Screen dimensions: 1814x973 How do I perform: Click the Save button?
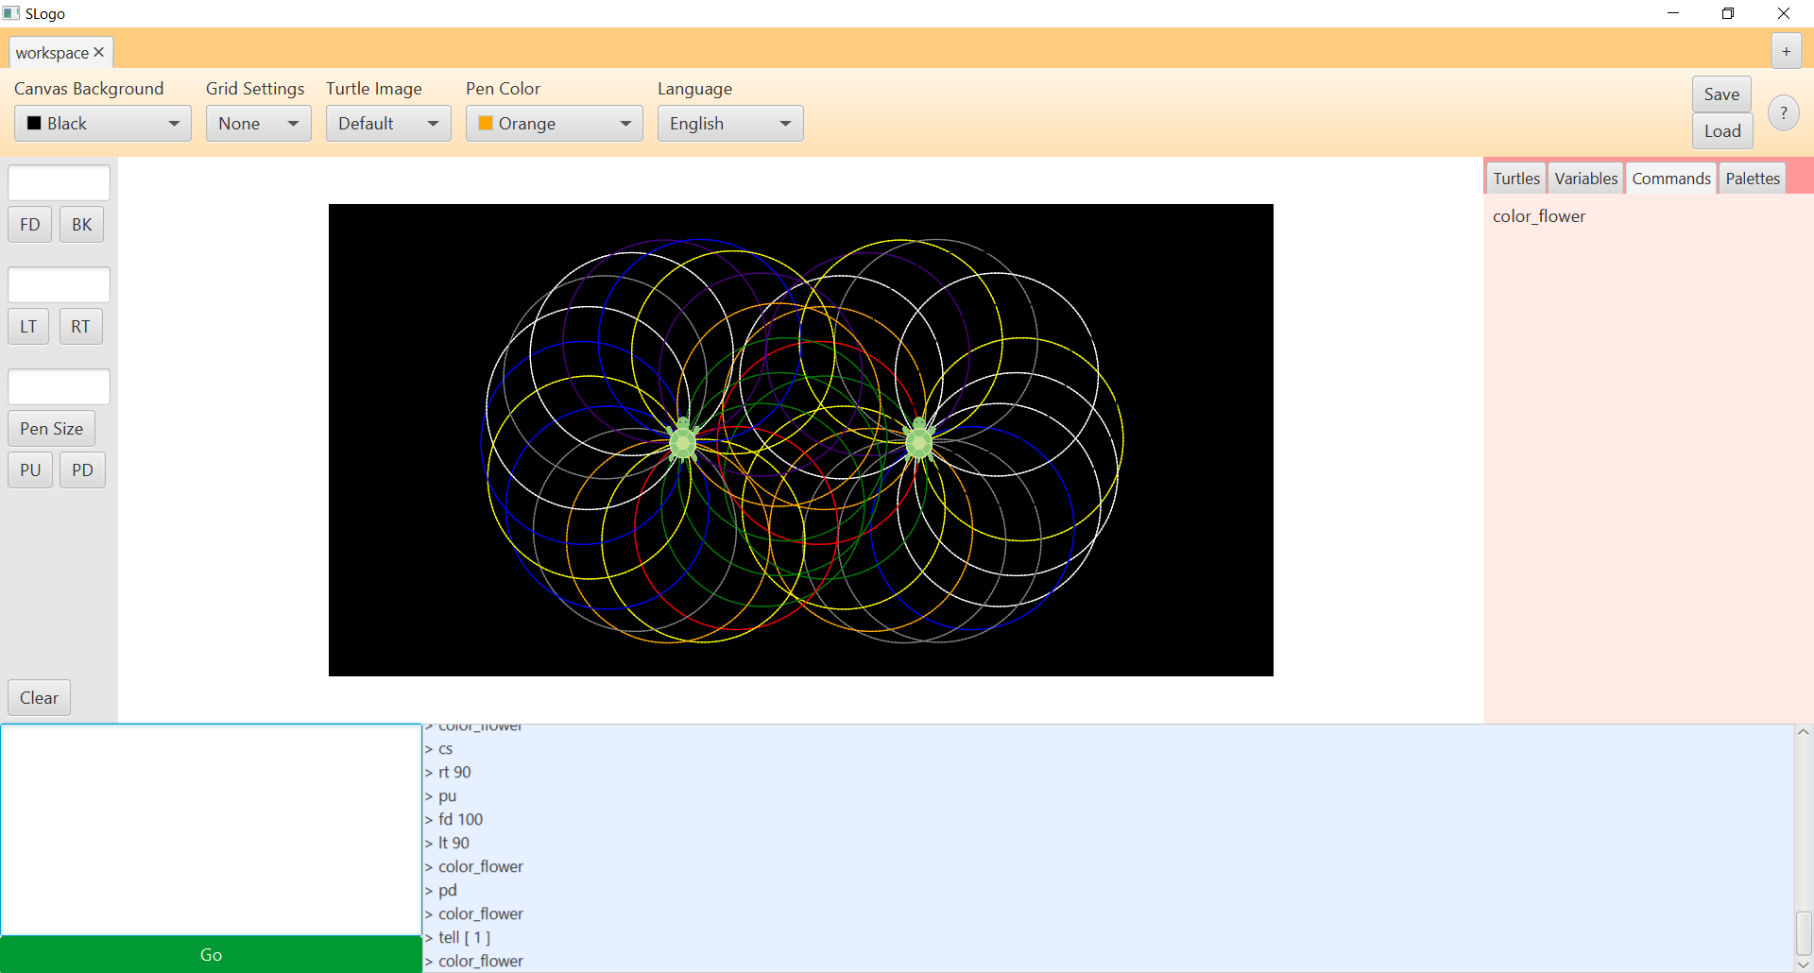click(1721, 94)
